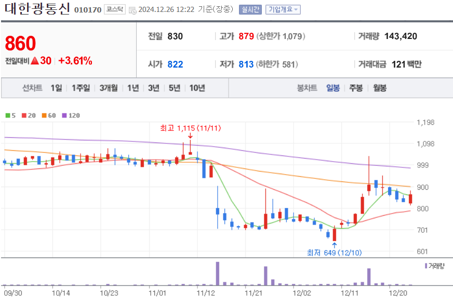This screenshot has width=453, height=302.
Task: Click the orange 60-day moving average swatch
Action: tap(44, 115)
